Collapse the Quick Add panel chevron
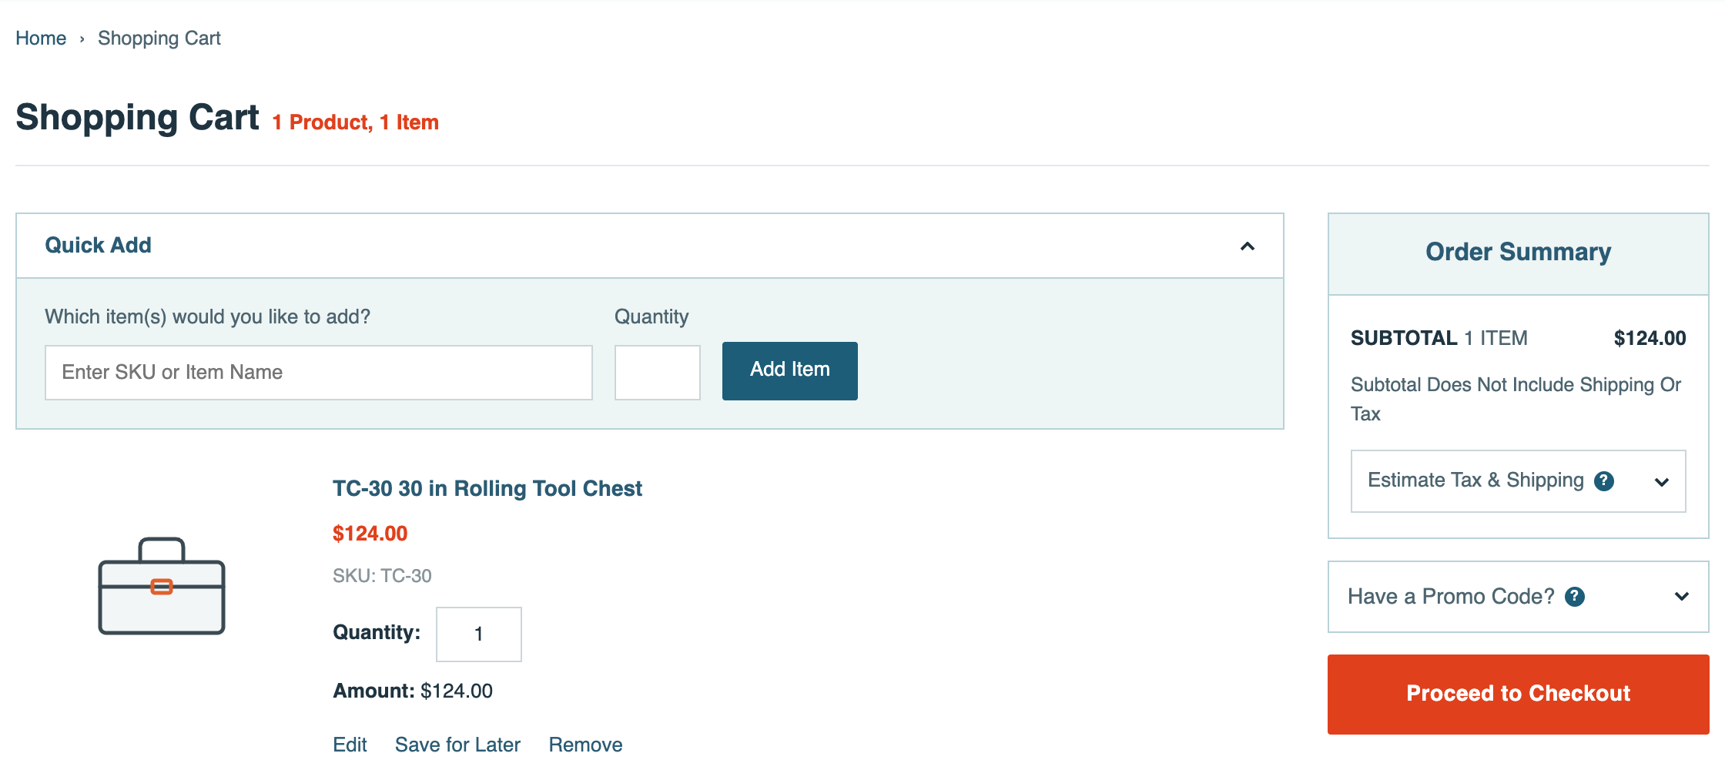 pos(1248,246)
